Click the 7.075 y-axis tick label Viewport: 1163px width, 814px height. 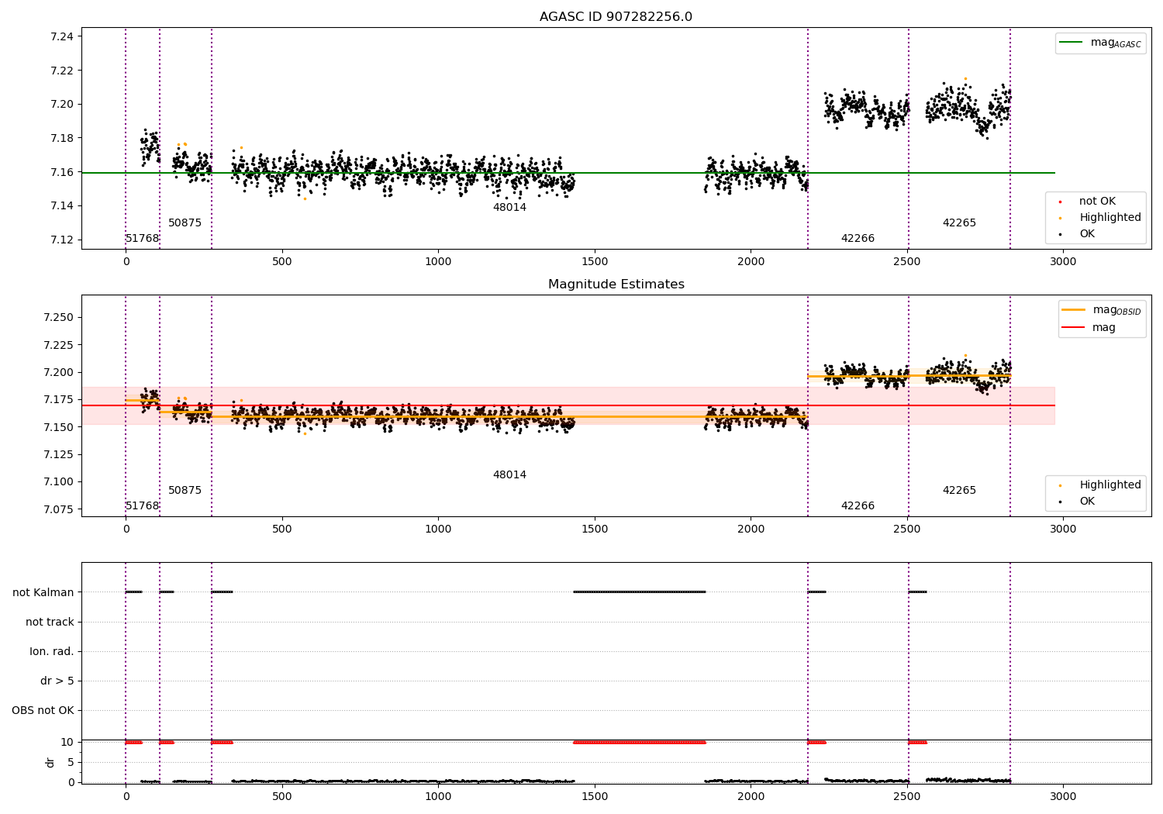59,510
